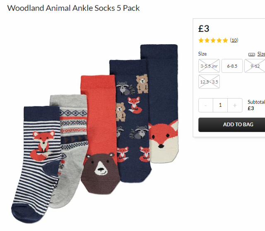The height and width of the screenshot is (231, 265).
Task: Click the fifth gold rating star
Action: [225, 41]
